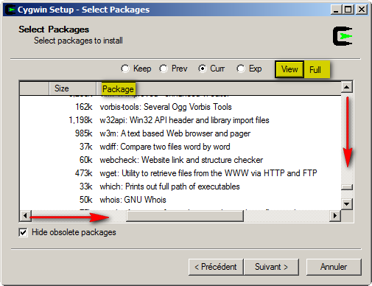
Task: Click the View button
Action: pos(289,69)
